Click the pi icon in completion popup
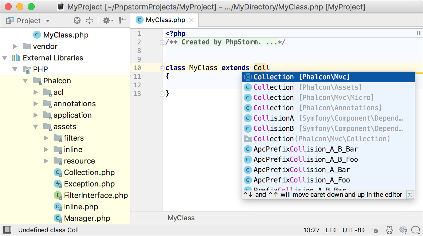423x236 pixels. pos(410,195)
